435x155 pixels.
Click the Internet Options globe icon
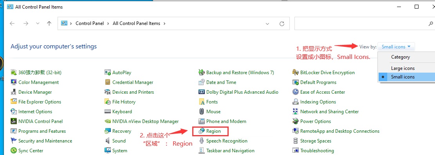click(x=14, y=112)
